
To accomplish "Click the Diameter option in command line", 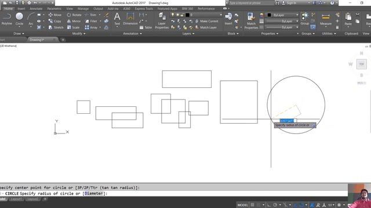I will pyautogui.click(x=94, y=194).
